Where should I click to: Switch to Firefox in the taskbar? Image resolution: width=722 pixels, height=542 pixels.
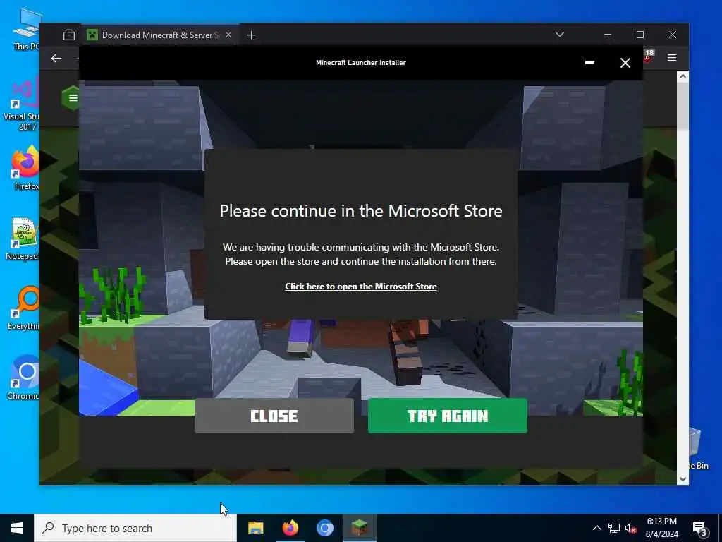290,528
